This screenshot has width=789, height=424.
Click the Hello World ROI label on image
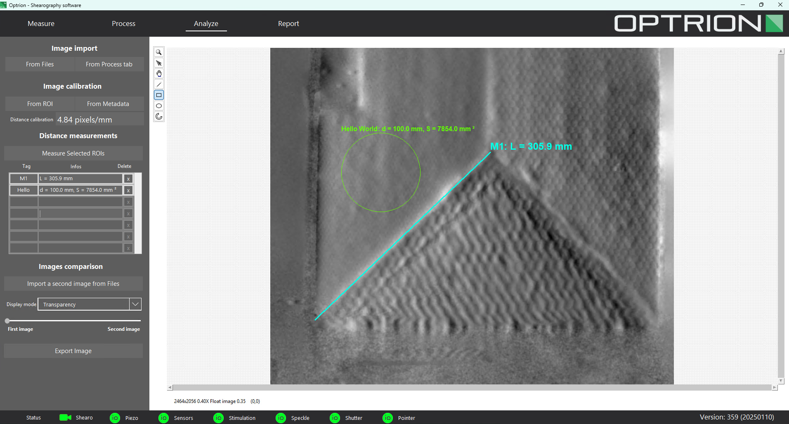pyautogui.click(x=408, y=129)
